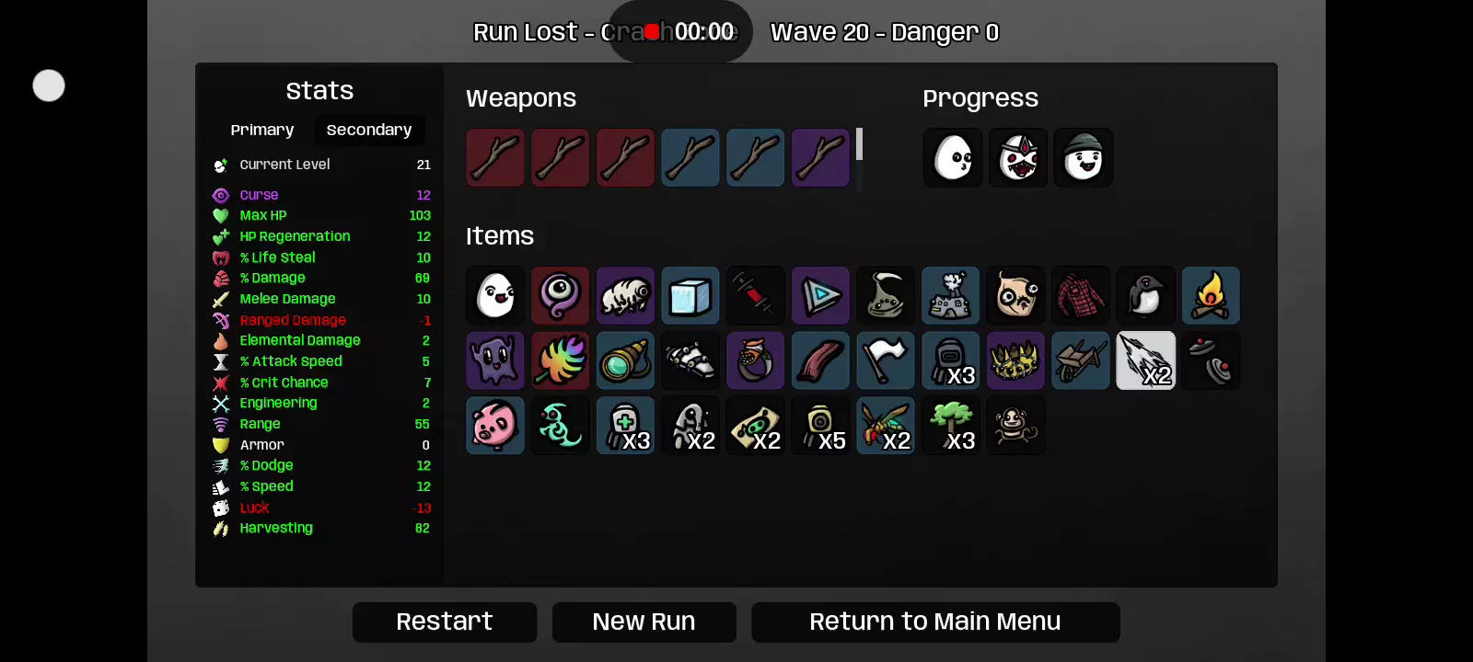Switch to Secondary stats tab

tap(369, 130)
